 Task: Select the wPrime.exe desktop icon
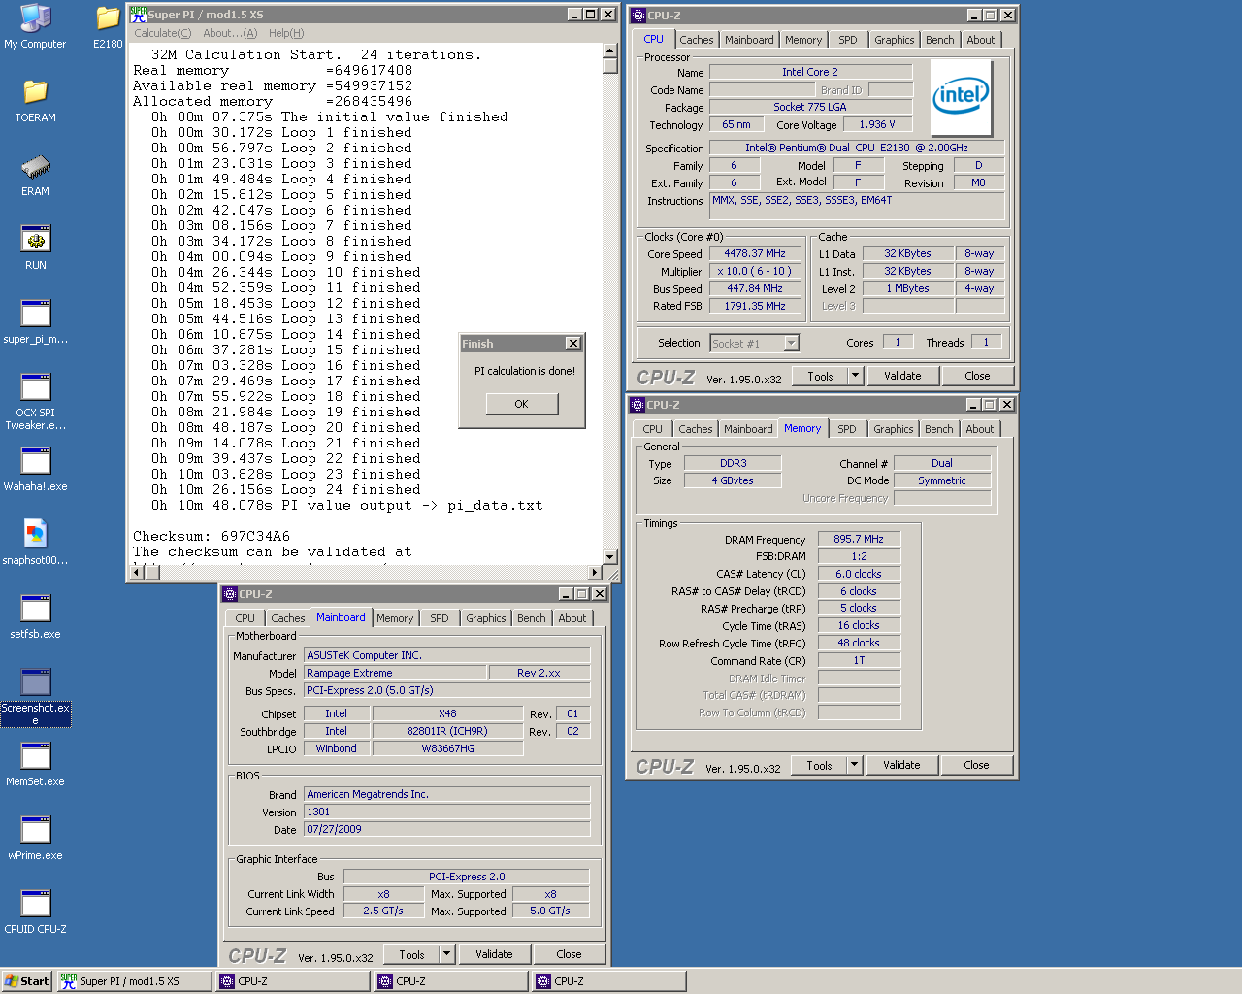tap(35, 838)
